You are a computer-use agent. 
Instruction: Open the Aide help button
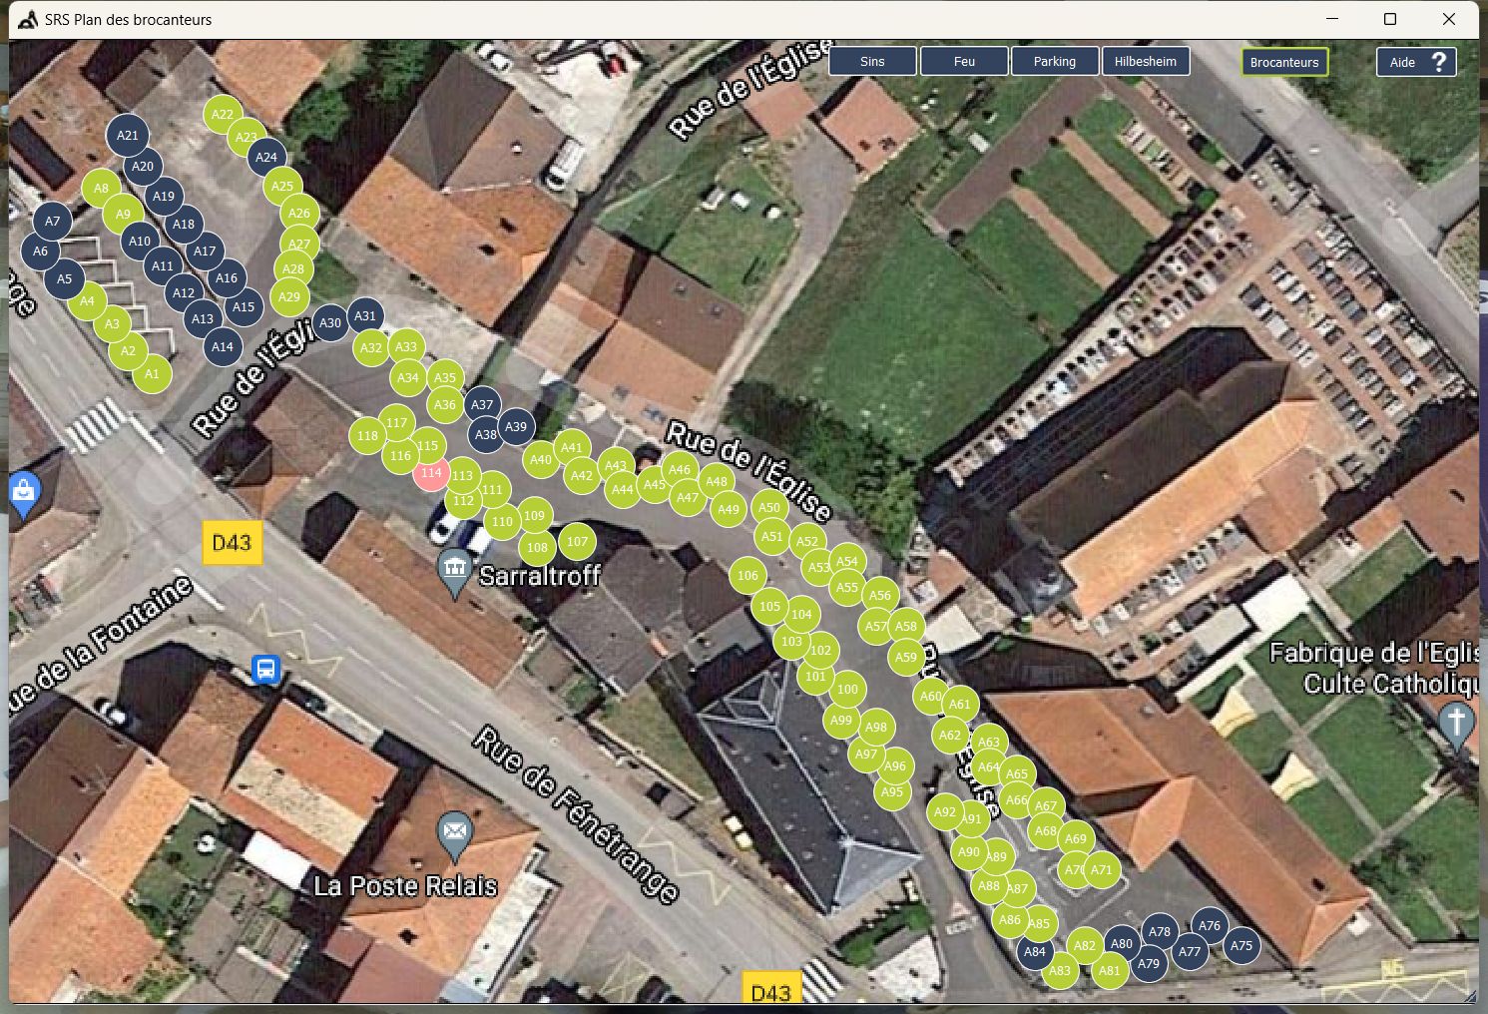(x=1416, y=62)
